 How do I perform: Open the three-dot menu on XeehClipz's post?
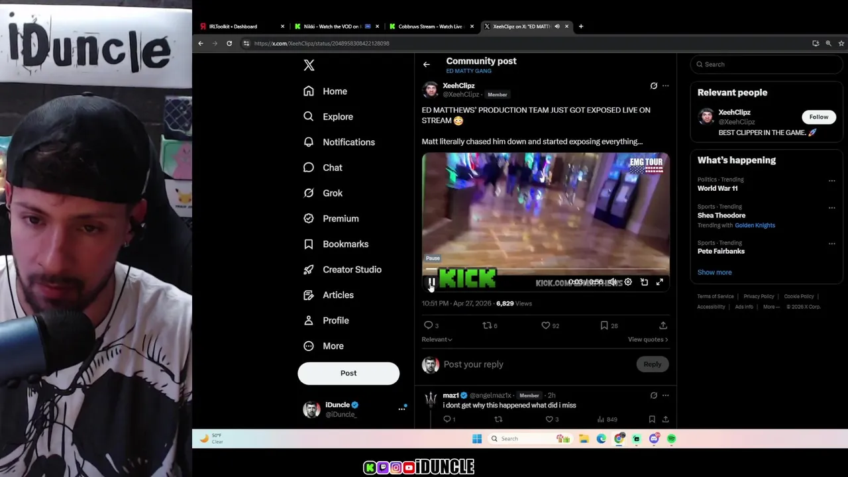[666, 85]
